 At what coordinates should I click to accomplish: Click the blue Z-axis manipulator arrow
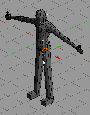[45, 36]
